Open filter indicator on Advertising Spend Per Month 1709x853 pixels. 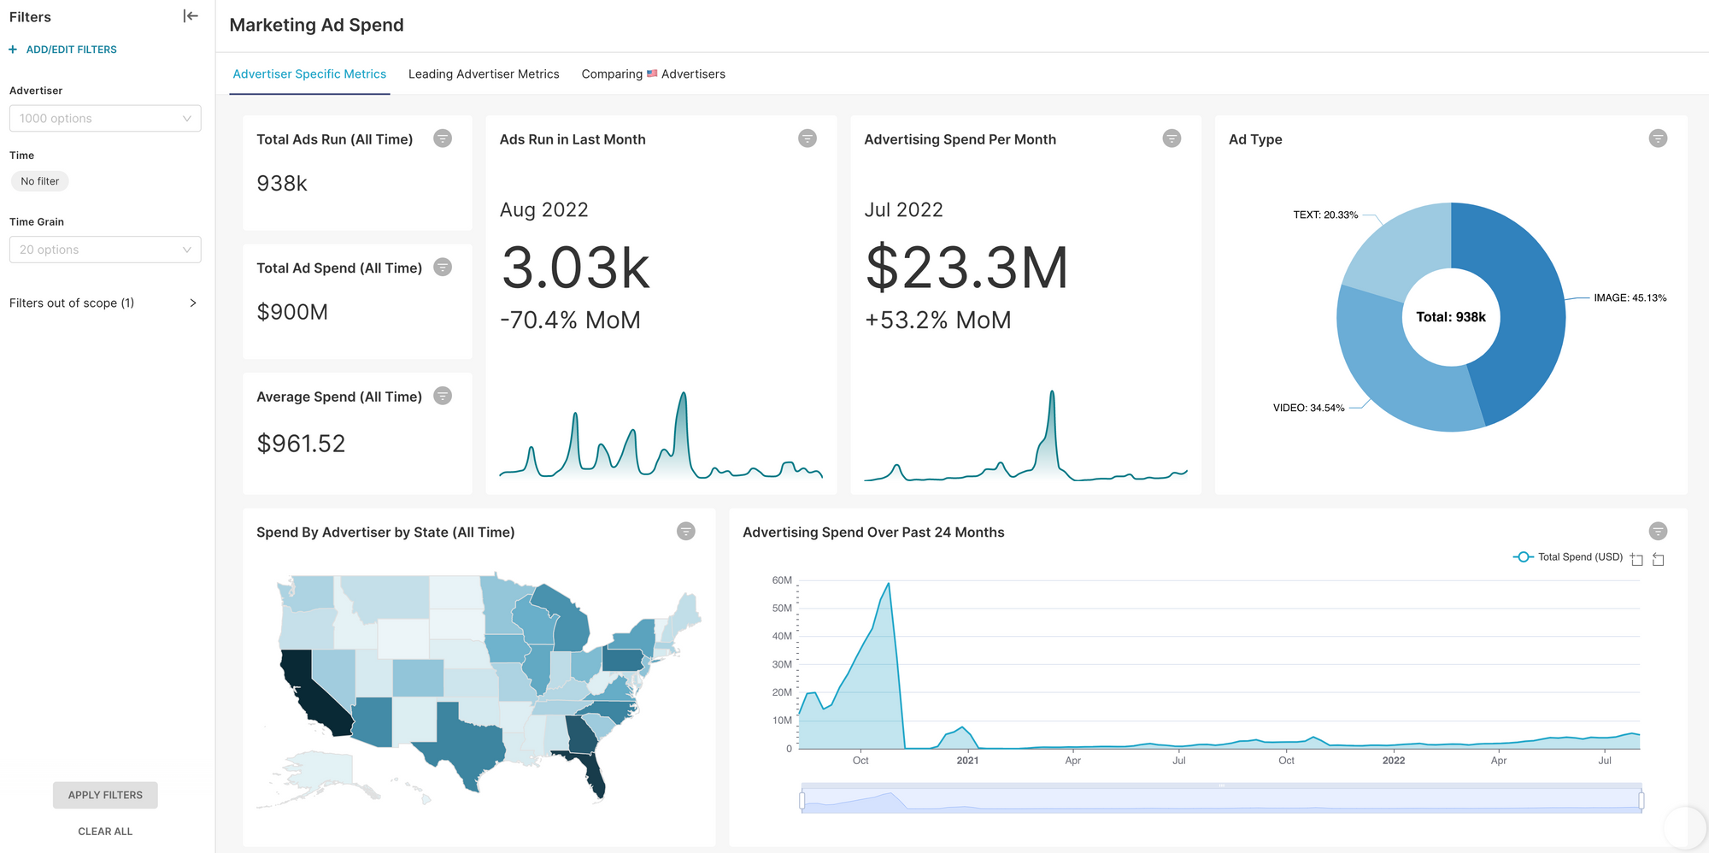(x=1172, y=138)
